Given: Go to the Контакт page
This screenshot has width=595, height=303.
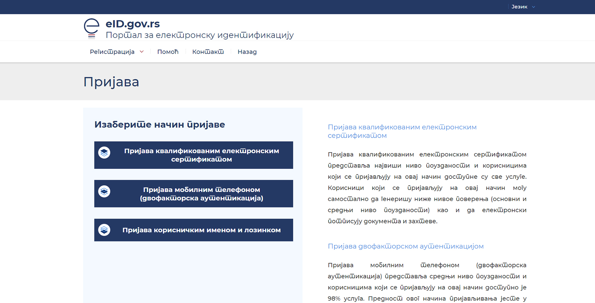Looking at the screenshot, I should click(208, 52).
